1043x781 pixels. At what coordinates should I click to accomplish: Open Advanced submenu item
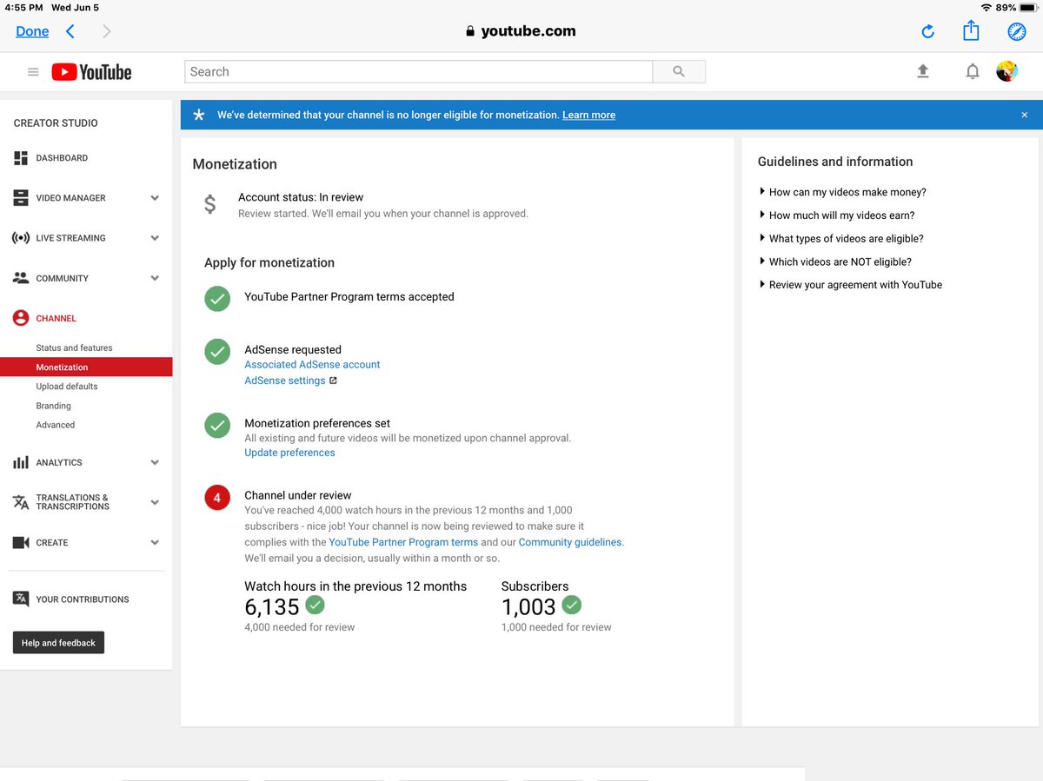(x=56, y=425)
